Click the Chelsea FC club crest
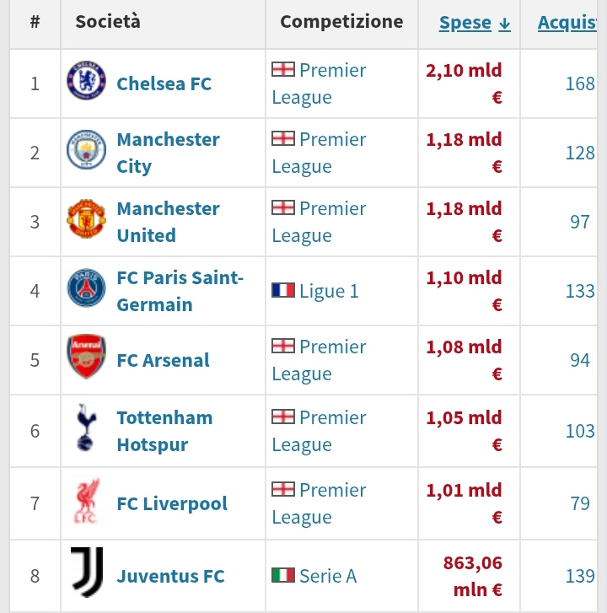This screenshot has height=613, width=607. pyautogui.click(x=87, y=82)
